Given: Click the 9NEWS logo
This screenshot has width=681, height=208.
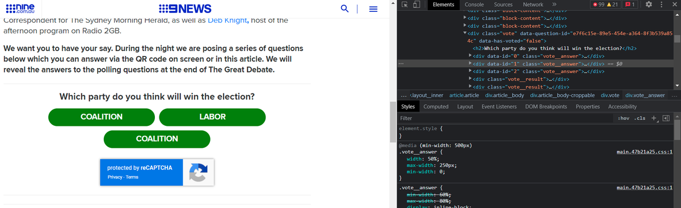Looking at the screenshot, I should click(x=186, y=9).
